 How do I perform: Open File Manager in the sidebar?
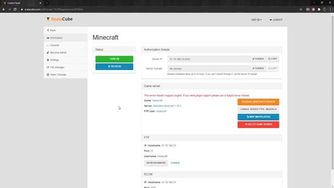pyautogui.click(x=66, y=67)
